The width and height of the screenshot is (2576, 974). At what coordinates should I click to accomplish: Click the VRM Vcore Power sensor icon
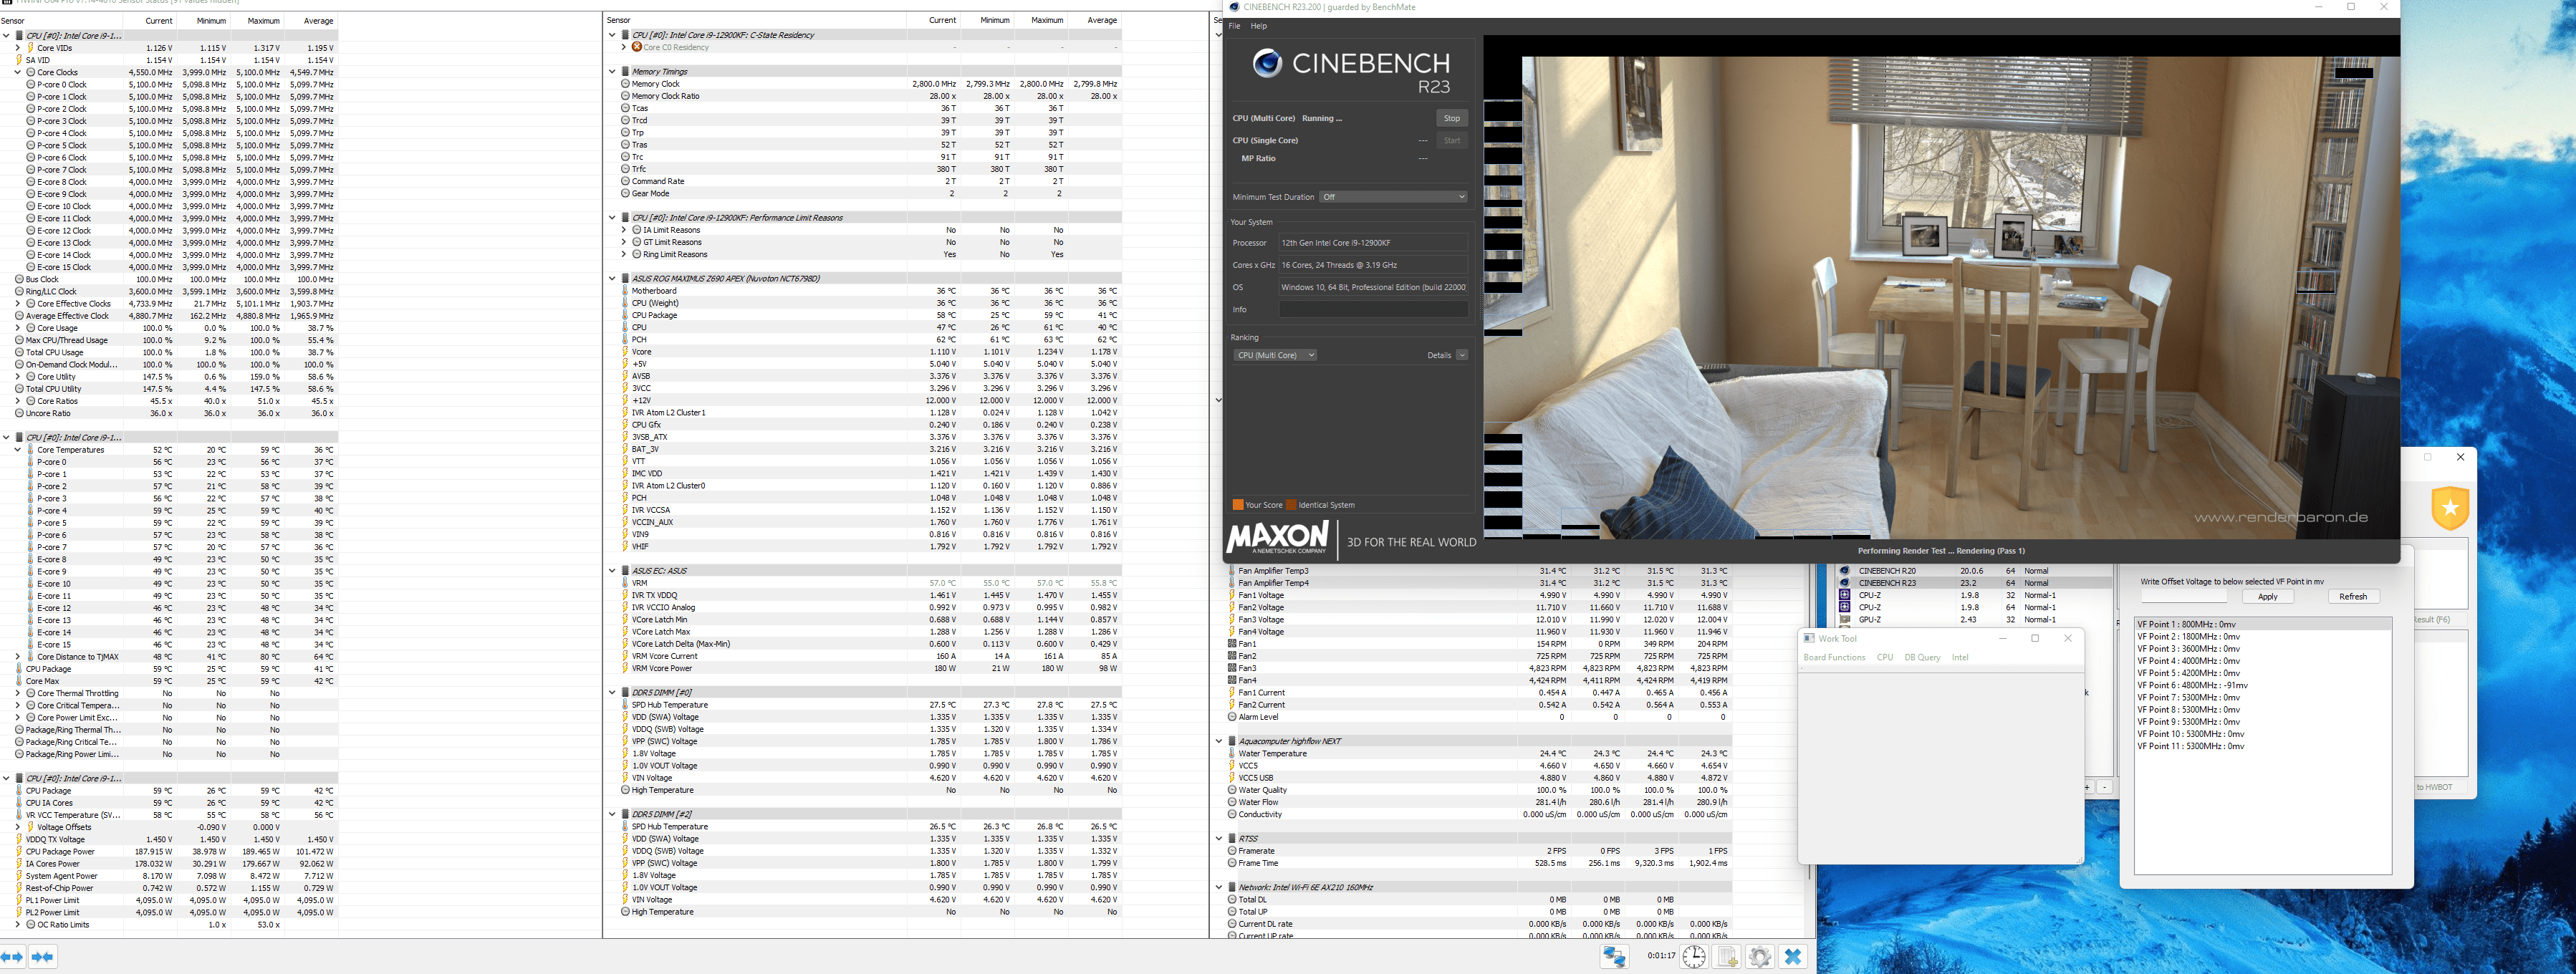pyautogui.click(x=626, y=668)
